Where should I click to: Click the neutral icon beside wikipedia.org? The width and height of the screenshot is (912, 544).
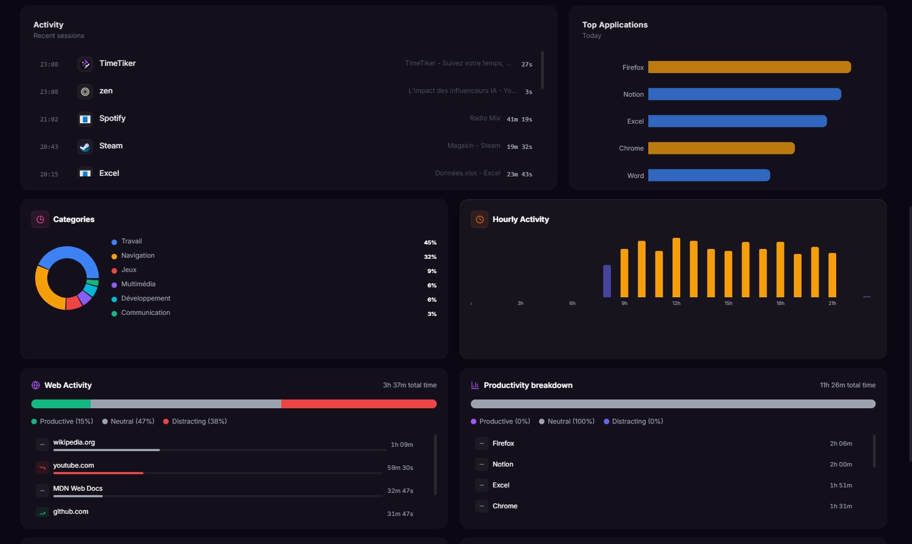click(42, 445)
